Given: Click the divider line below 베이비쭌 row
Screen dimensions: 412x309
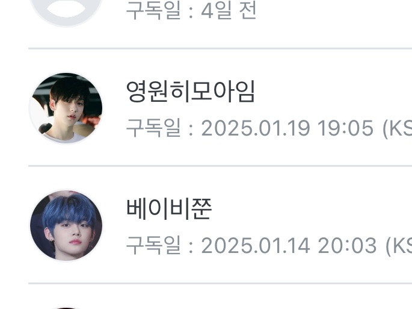Looking at the screenshot, I should (220, 284).
